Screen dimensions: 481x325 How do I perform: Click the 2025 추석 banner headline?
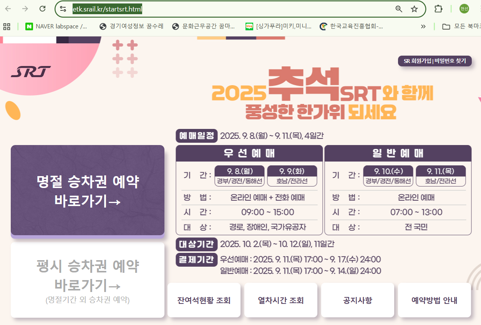point(322,93)
